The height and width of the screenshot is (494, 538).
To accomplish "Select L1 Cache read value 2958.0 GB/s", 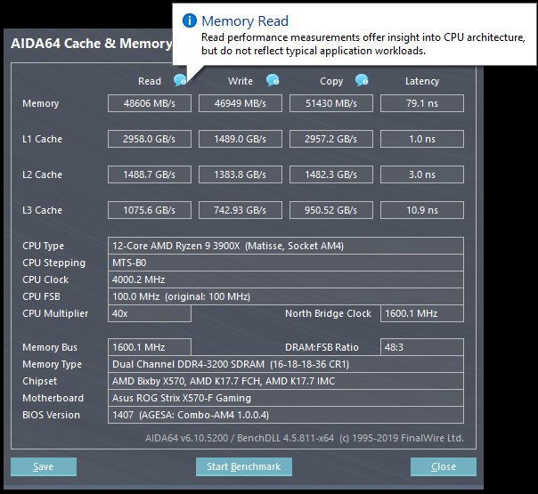I will tap(150, 139).
